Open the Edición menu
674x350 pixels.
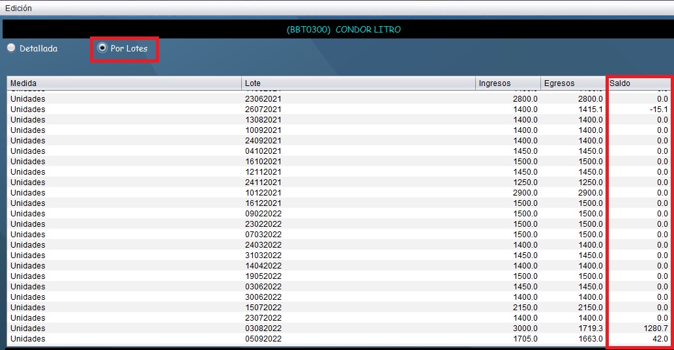click(18, 8)
